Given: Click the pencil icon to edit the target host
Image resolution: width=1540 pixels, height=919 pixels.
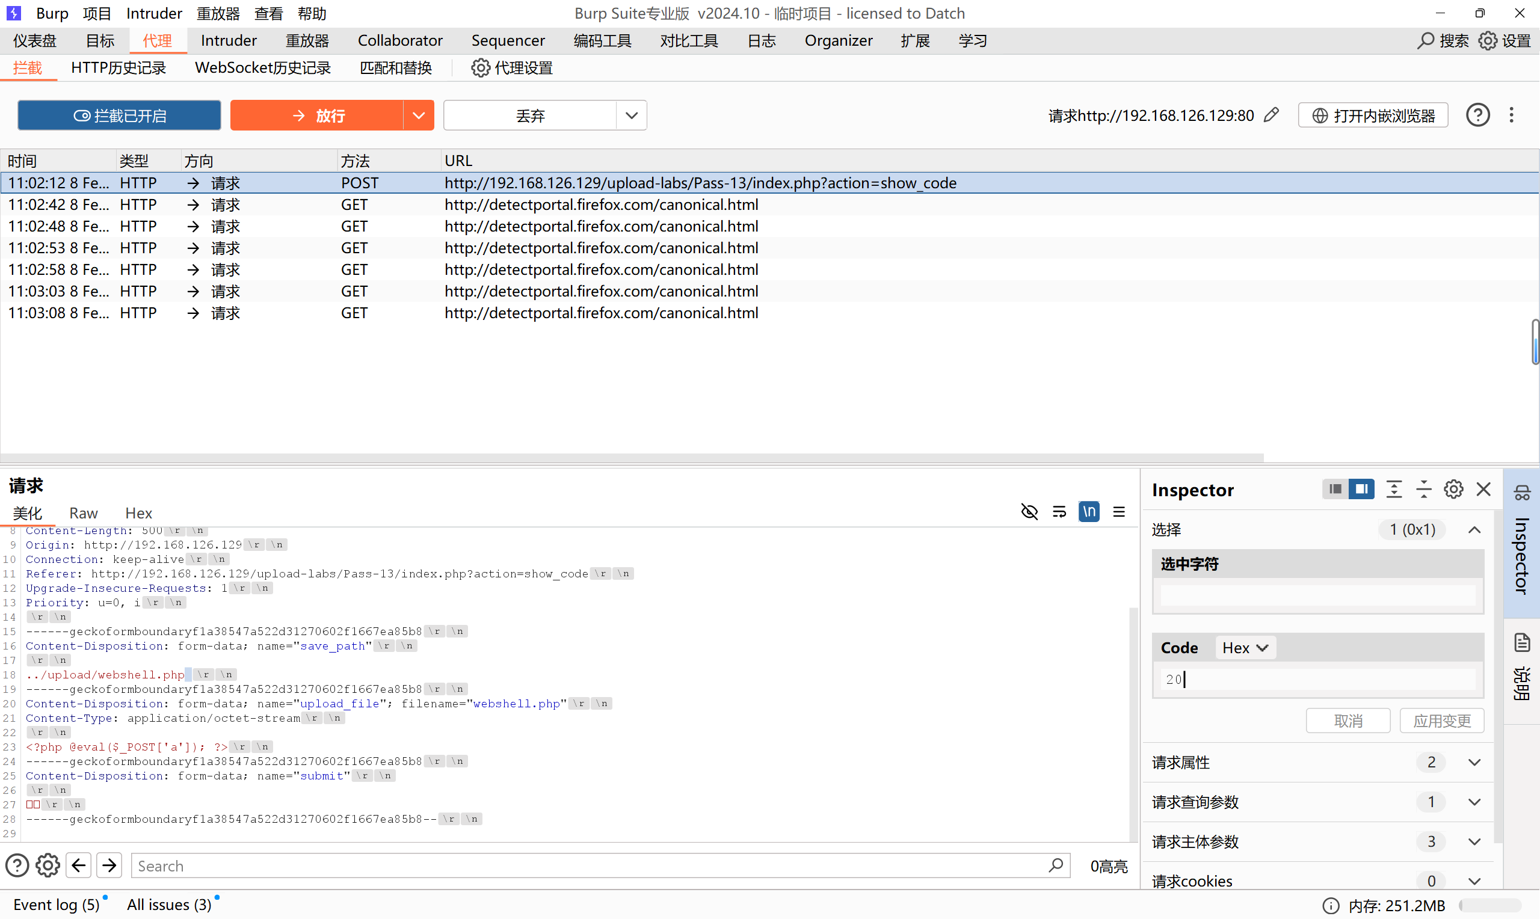Looking at the screenshot, I should [x=1271, y=115].
